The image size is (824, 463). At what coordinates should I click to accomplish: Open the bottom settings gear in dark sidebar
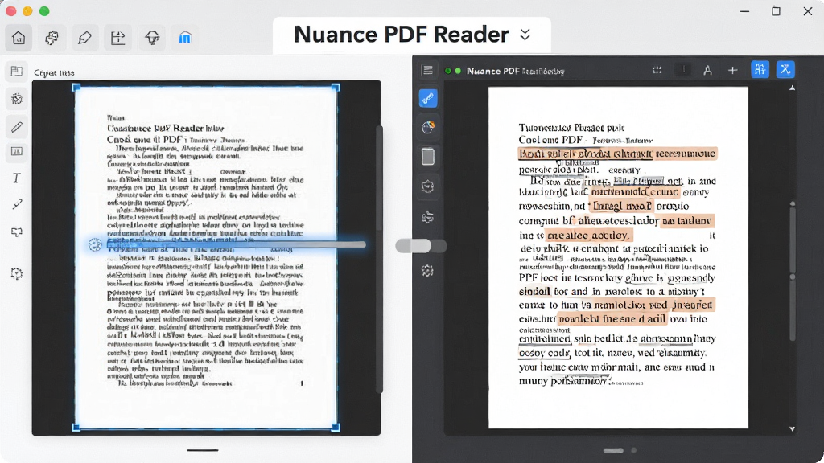pyautogui.click(x=427, y=271)
